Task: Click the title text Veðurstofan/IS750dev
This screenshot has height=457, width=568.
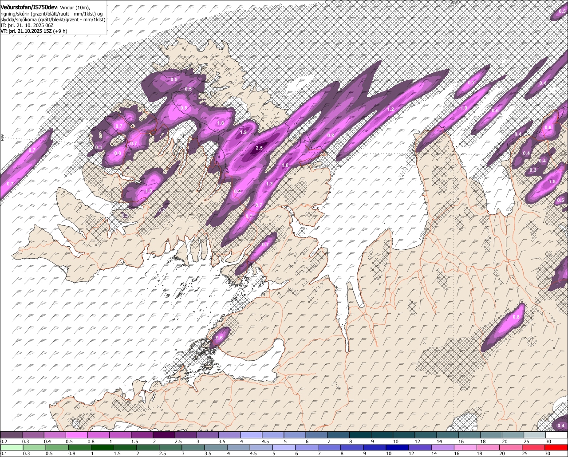Action: (x=29, y=7)
